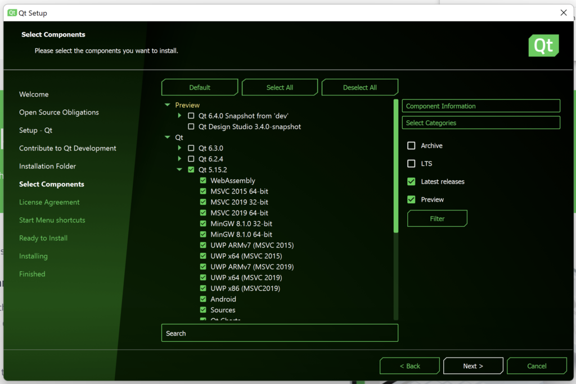The width and height of the screenshot is (576, 384).
Task: Select the Sources tree row label
Action: point(223,310)
